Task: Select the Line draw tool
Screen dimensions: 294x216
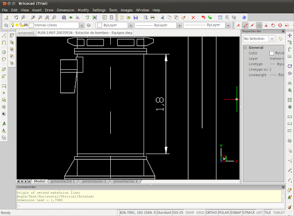Action: click(4, 36)
